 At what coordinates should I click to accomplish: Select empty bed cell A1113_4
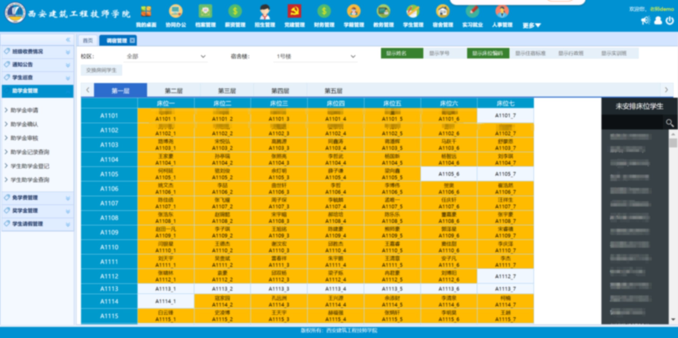point(335,289)
